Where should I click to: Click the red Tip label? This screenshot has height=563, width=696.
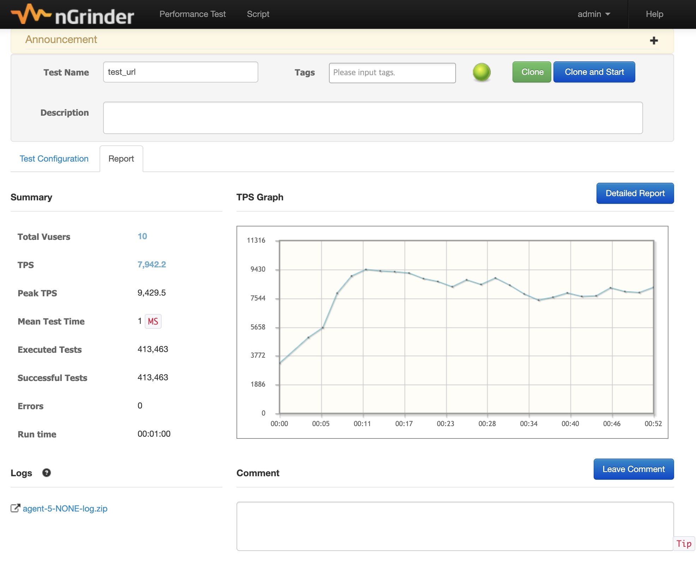tap(684, 544)
